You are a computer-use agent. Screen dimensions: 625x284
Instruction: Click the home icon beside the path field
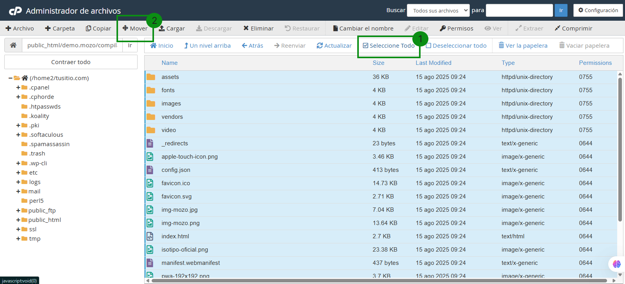tap(13, 45)
